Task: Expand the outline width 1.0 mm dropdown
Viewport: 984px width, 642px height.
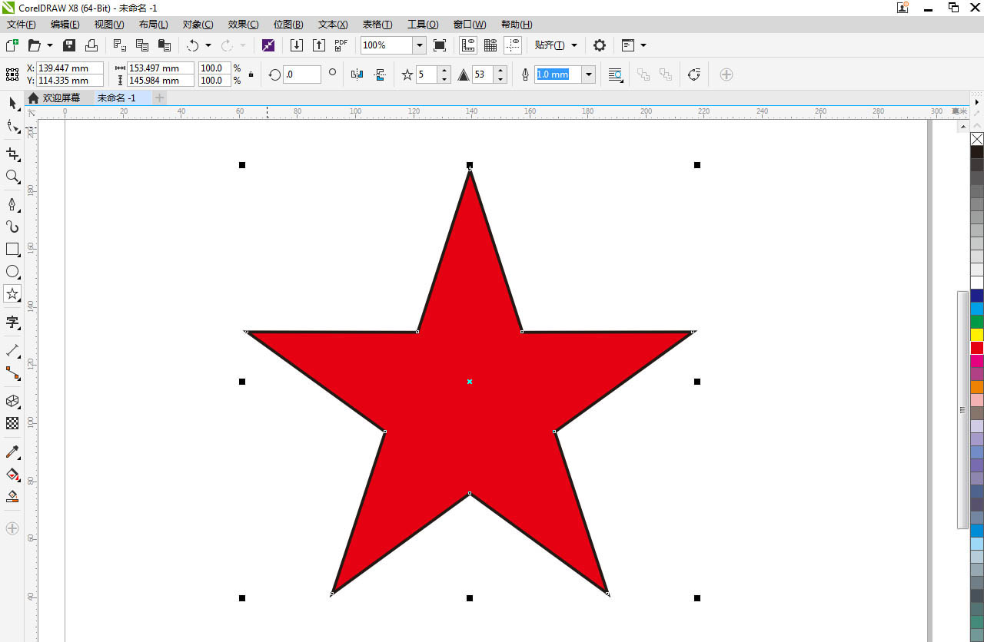Action: (x=588, y=74)
